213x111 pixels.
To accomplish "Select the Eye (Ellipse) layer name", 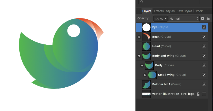I will [161, 27].
